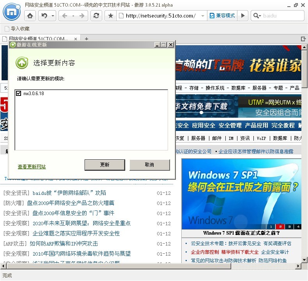308x281 pixels.
Task: Open 云安全技术专题 link
Action: coord(226,244)
